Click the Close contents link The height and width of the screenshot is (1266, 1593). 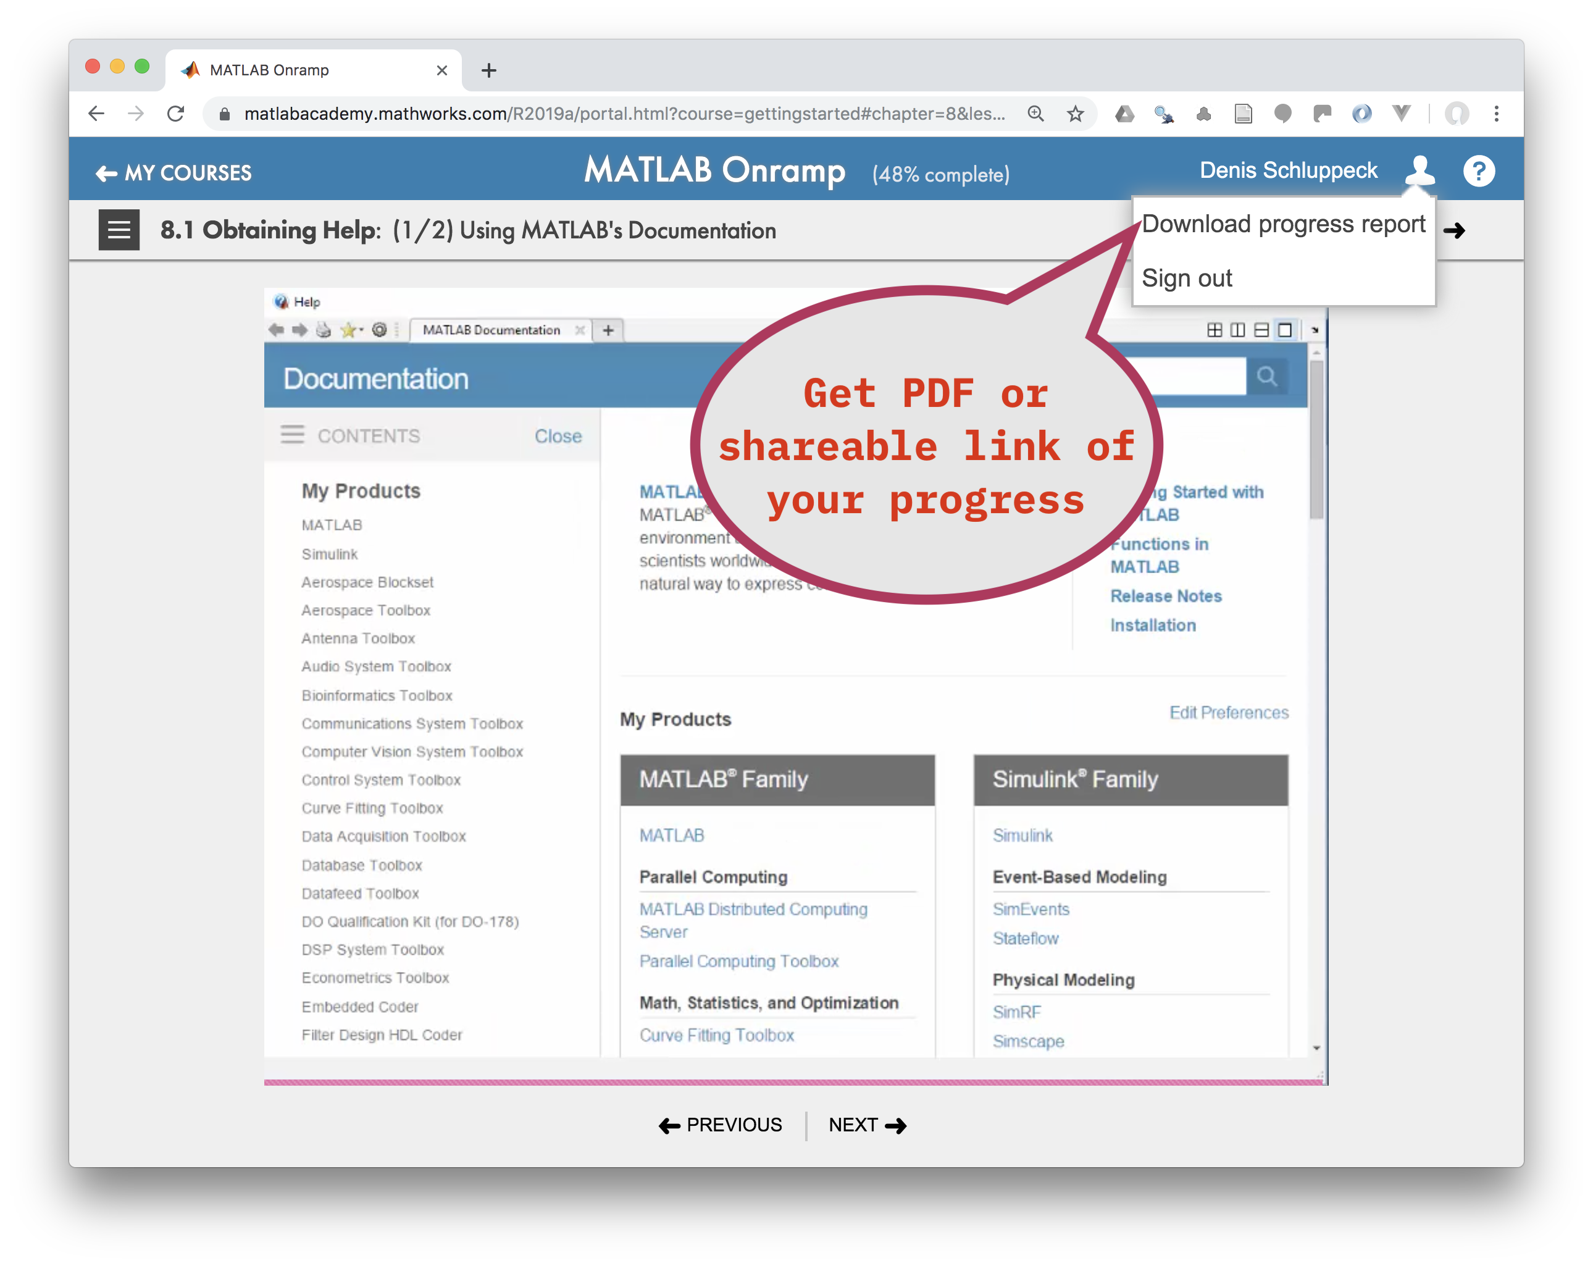click(558, 436)
